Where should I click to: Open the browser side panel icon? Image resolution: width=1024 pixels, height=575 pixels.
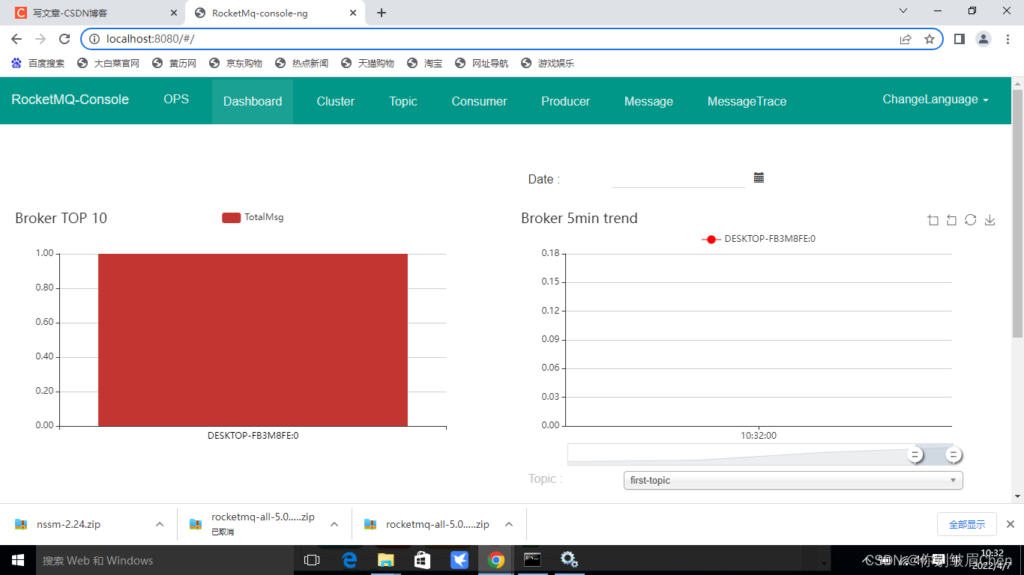tap(959, 39)
